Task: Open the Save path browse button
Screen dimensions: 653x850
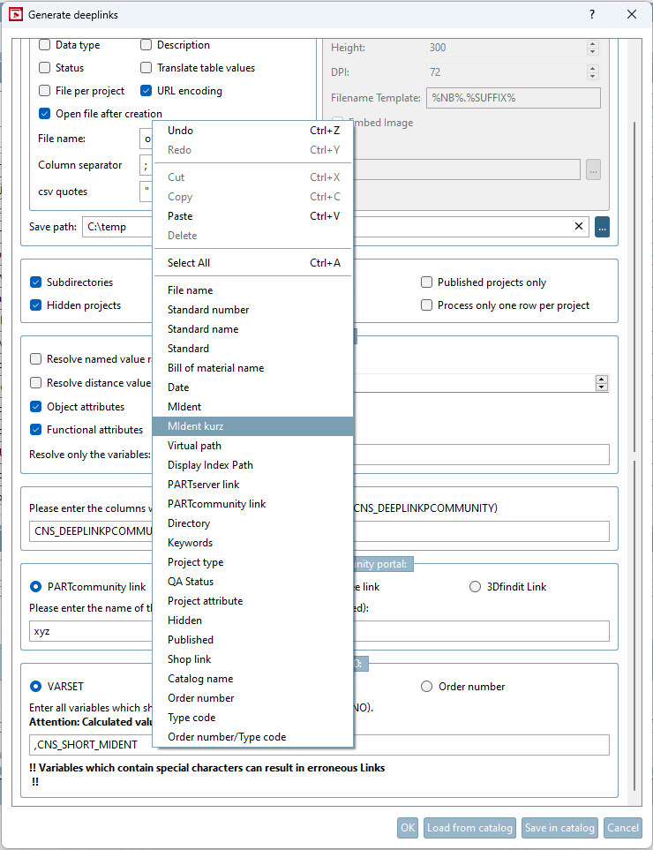Action: [603, 227]
